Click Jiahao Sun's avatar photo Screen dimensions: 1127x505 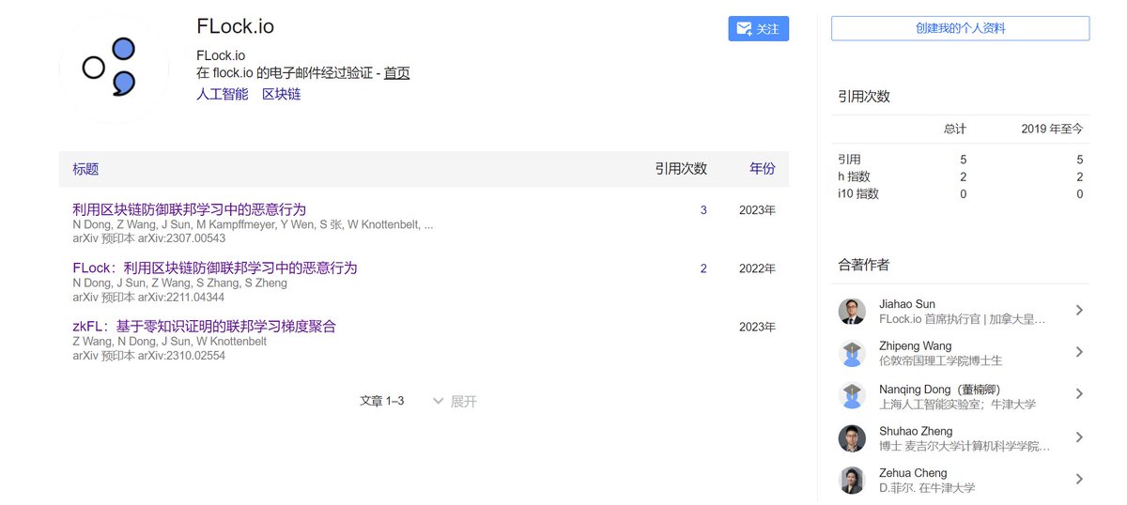(852, 311)
